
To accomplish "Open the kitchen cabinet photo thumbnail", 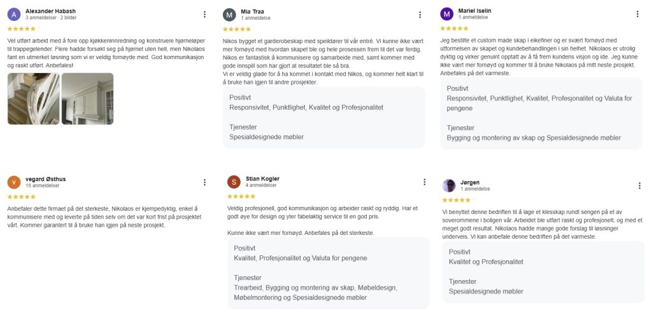I will point(87,98).
